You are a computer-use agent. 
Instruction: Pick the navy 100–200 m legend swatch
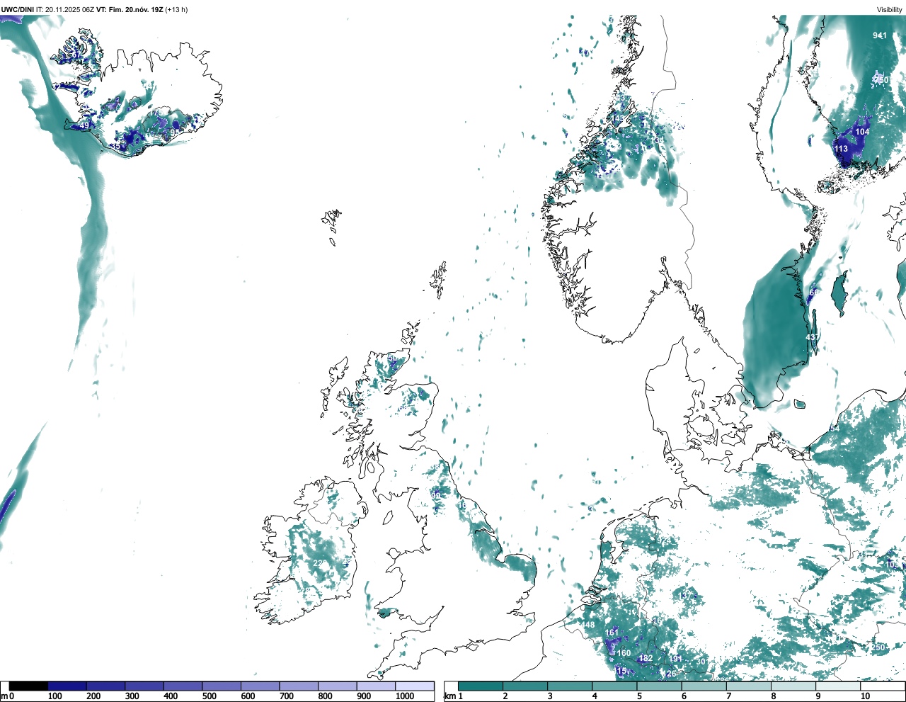(67, 686)
